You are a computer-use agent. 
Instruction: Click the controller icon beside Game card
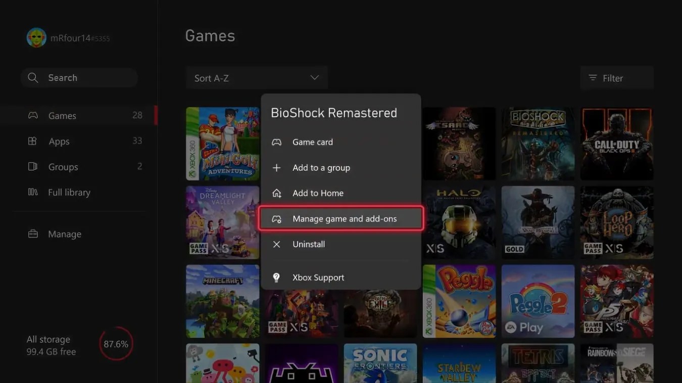tap(276, 141)
